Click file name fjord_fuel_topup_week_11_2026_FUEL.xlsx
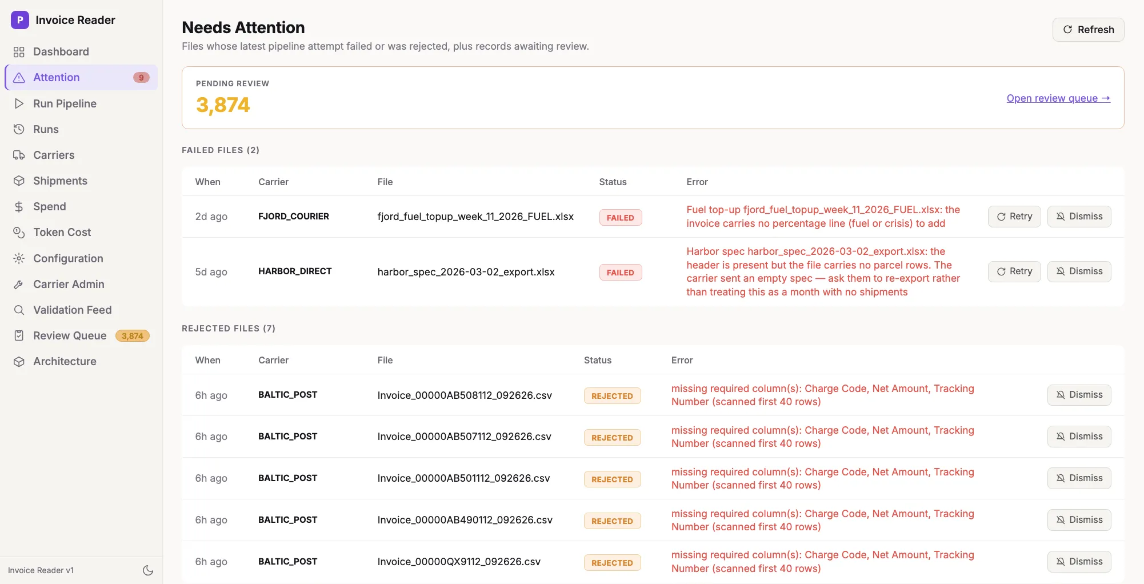This screenshot has width=1144, height=584. (475, 217)
